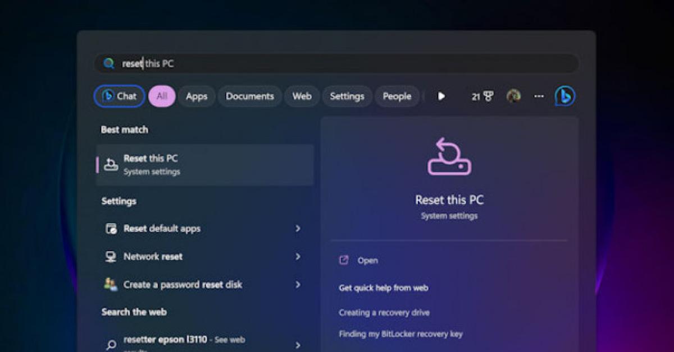The height and width of the screenshot is (352, 674).
Task: Switch to the Settings filter tab
Action: coord(347,96)
